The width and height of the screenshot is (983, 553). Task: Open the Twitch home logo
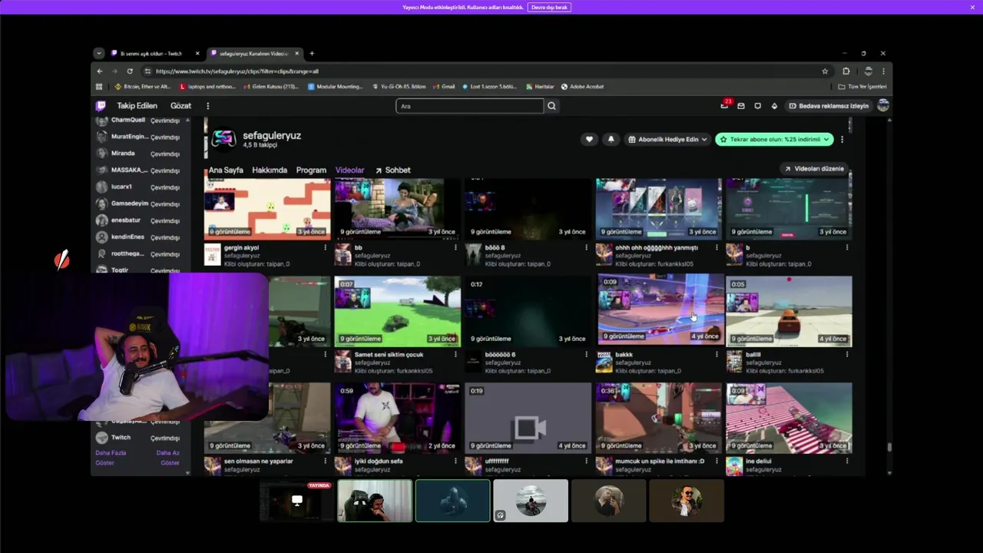(101, 106)
